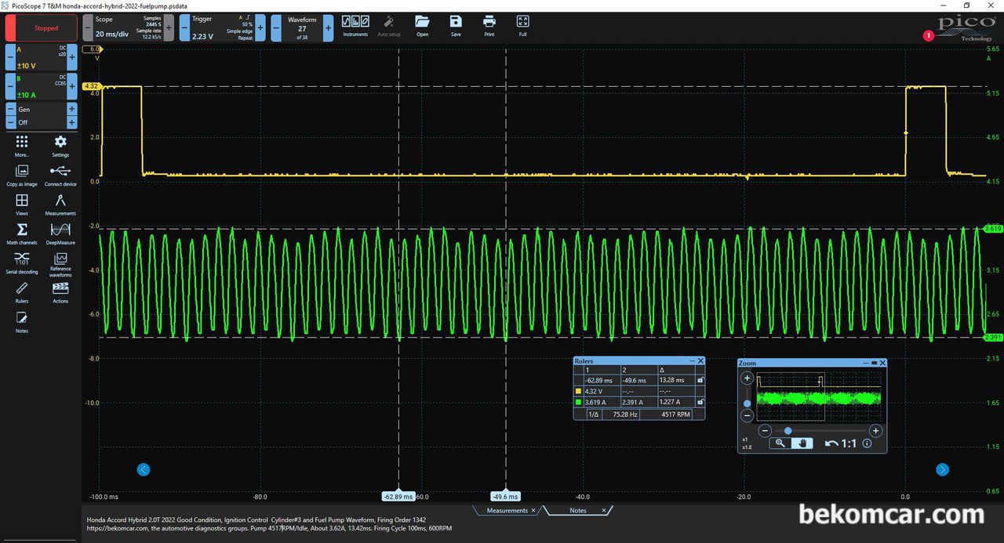Open Math channels
Viewport: 1004px width, 543px height.
22,233
